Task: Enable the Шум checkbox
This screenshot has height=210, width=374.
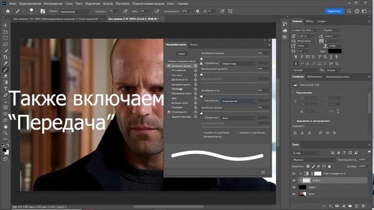Action: click(169, 98)
